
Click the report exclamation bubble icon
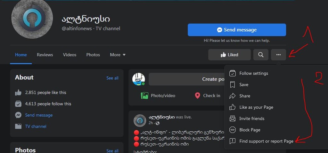[x=233, y=141]
